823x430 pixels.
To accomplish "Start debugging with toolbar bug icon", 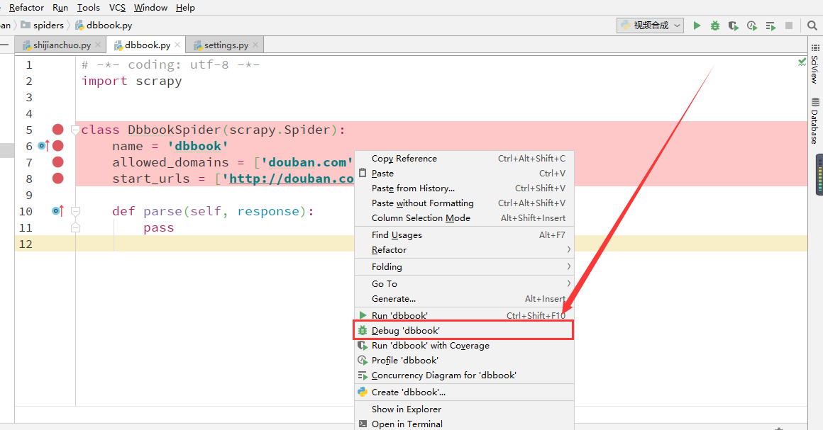I will pyautogui.click(x=715, y=26).
